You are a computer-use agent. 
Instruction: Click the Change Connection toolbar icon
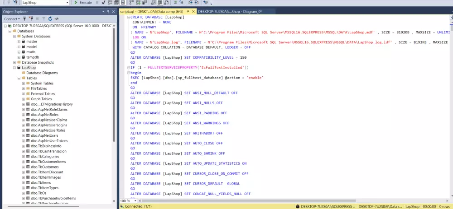click(15, 2)
